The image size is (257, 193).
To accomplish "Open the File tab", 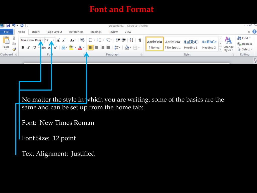I will pyautogui.click(x=6, y=32).
